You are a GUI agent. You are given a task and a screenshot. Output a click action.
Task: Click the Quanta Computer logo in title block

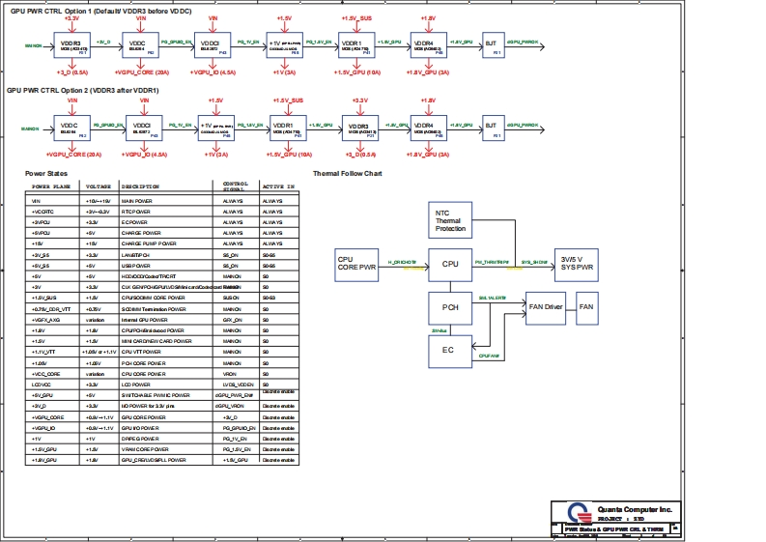pos(579,511)
